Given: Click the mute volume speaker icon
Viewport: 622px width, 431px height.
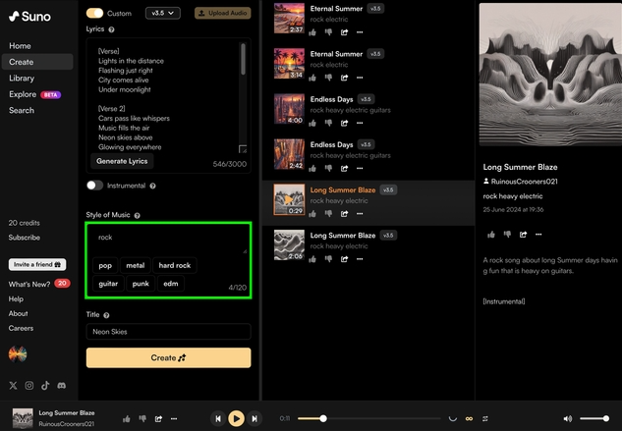Looking at the screenshot, I should point(568,419).
